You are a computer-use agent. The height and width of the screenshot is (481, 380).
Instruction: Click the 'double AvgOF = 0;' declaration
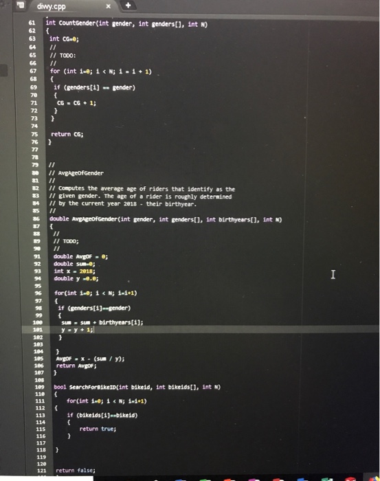(x=80, y=256)
